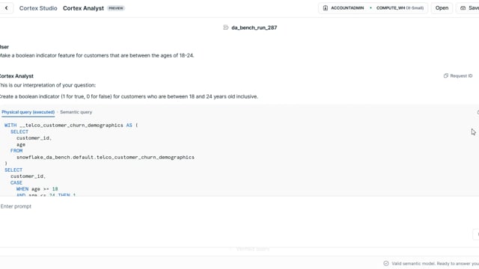
Task: Click the copy icon on the query block
Action: [478, 112]
